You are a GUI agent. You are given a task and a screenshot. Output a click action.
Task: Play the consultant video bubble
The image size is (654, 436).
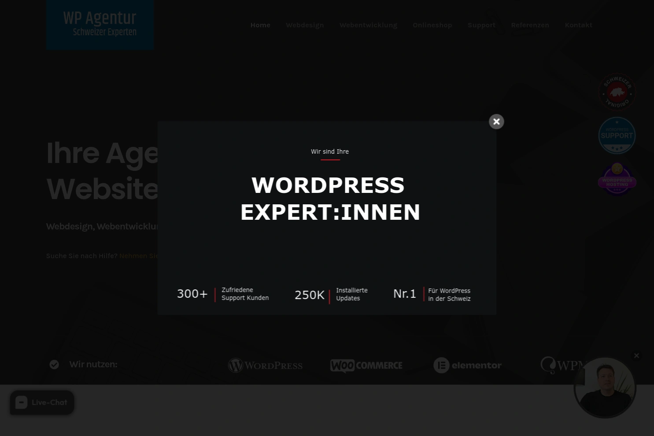coord(605,388)
